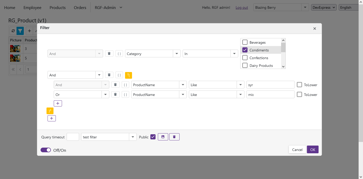Delete the Category filter condition

(109, 53)
